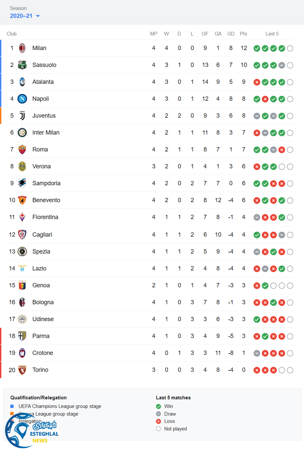Open the Atalanta team link
This screenshot has width=304, height=457.
43,82
